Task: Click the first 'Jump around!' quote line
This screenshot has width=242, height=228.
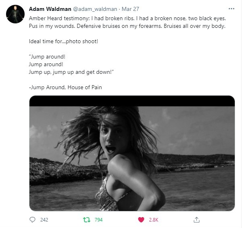Action: point(47,56)
